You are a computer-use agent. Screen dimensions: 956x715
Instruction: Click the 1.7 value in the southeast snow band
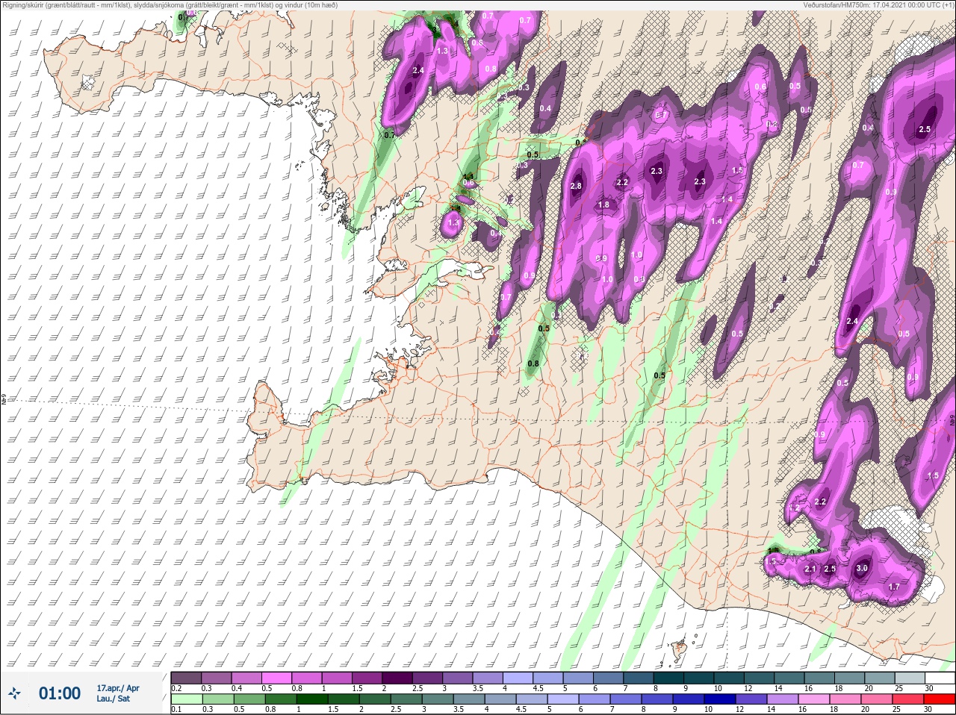895,587
